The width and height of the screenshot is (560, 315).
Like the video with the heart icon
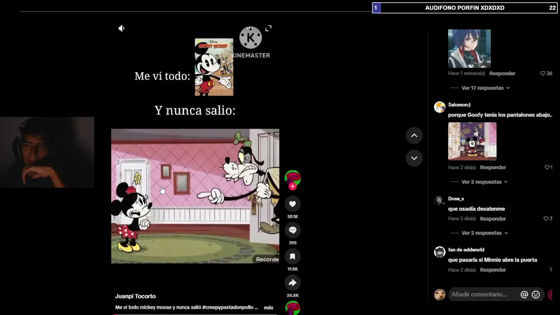click(293, 204)
